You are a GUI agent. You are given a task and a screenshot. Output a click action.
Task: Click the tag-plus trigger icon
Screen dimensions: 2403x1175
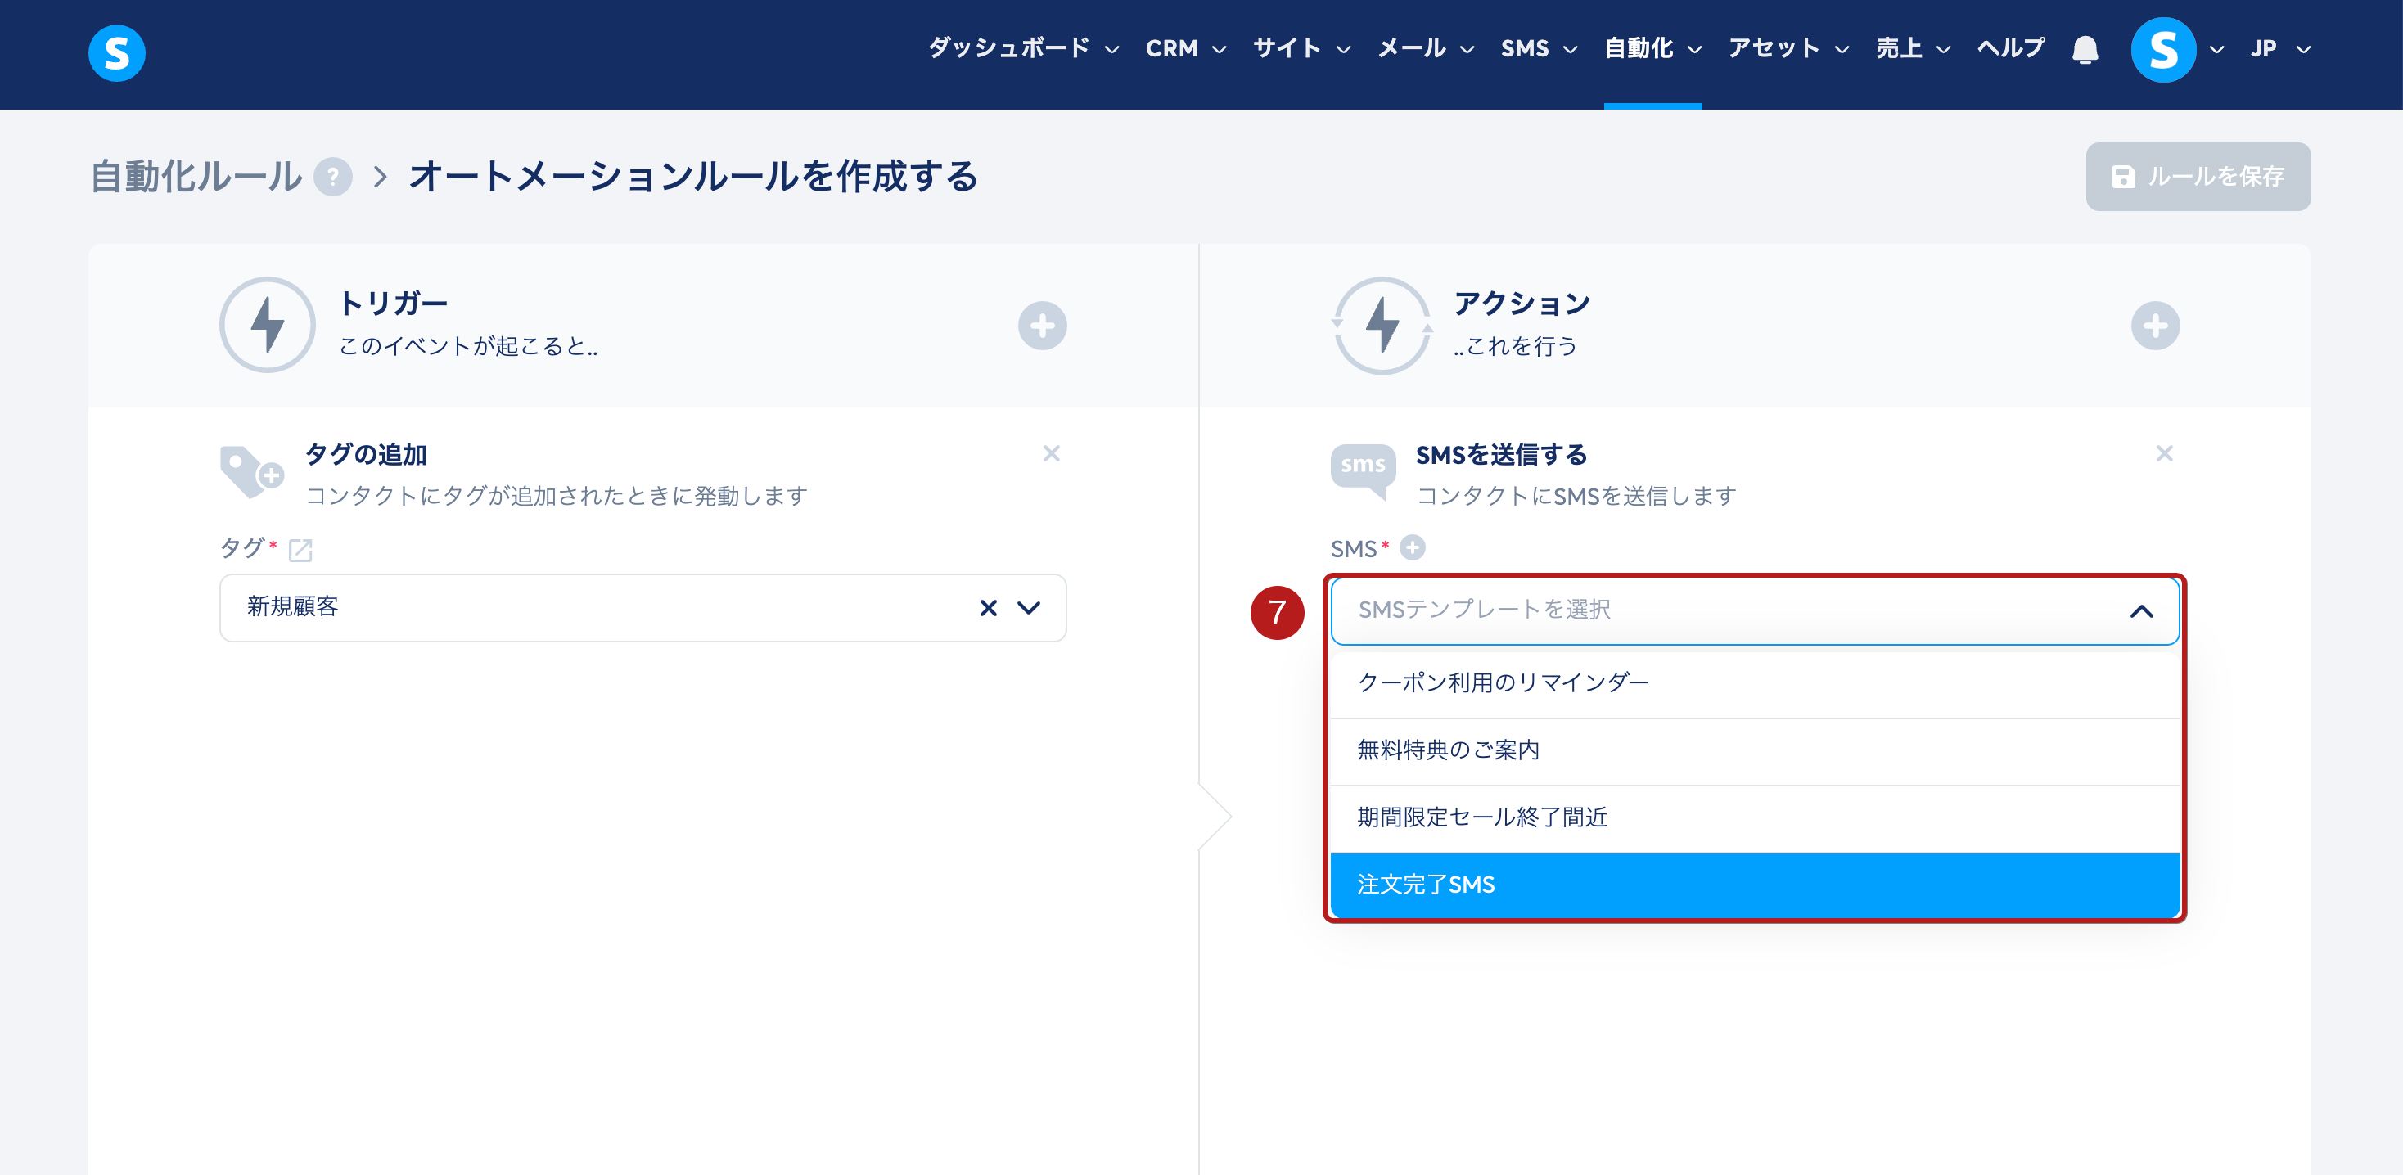(x=252, y=472)
